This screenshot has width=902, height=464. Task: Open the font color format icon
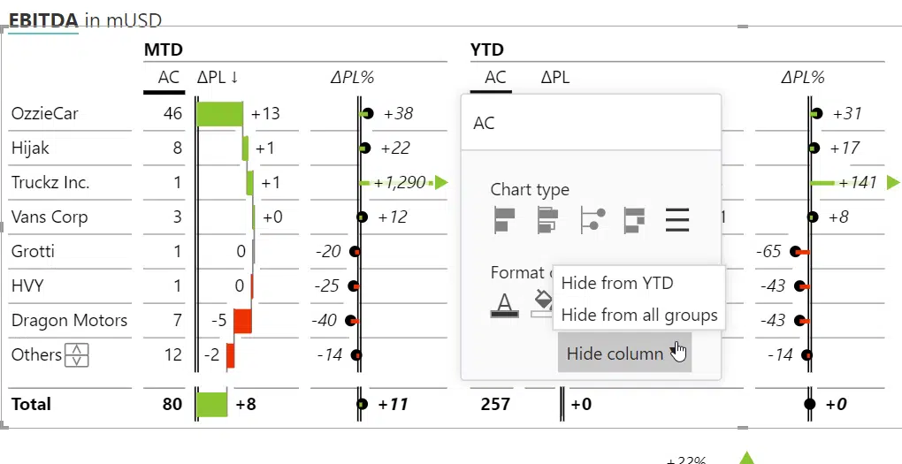tap(504, 305)
